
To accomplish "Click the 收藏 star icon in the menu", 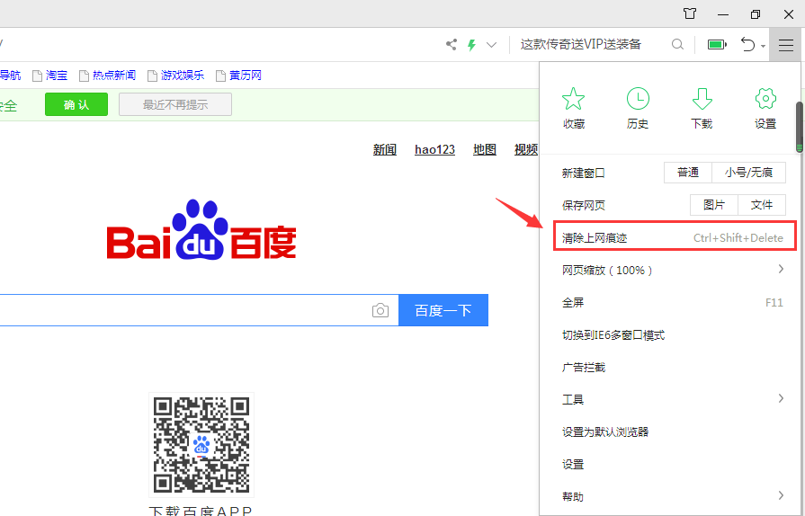I will click(x=573, y=99).
